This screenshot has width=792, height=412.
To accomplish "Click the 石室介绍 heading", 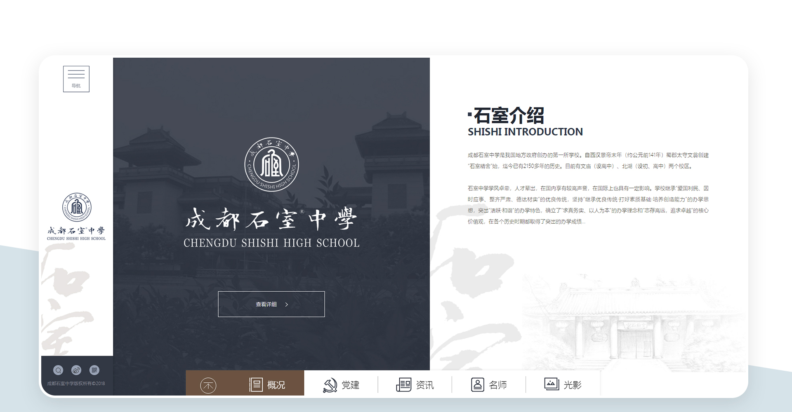I will point(509,115).
